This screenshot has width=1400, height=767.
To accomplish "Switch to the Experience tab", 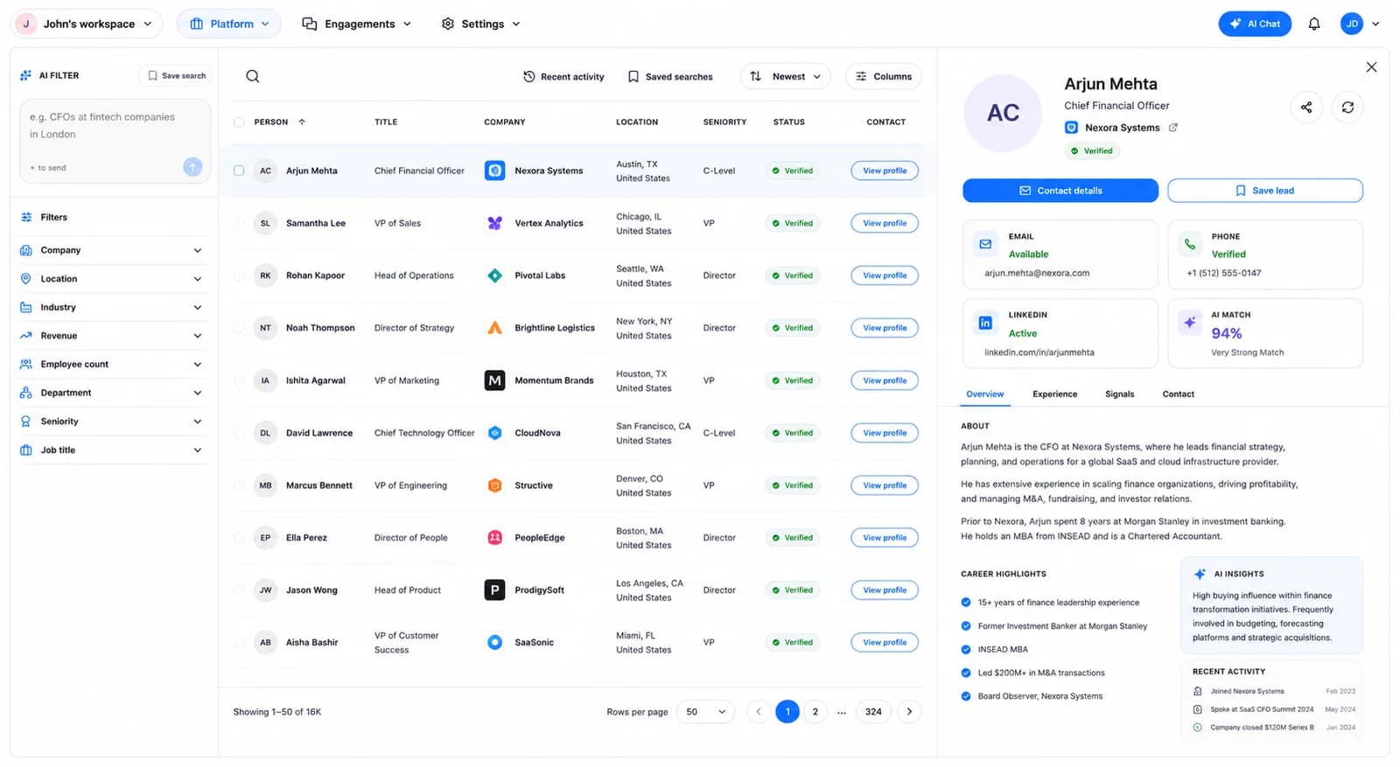I will tap(1054, 394).
